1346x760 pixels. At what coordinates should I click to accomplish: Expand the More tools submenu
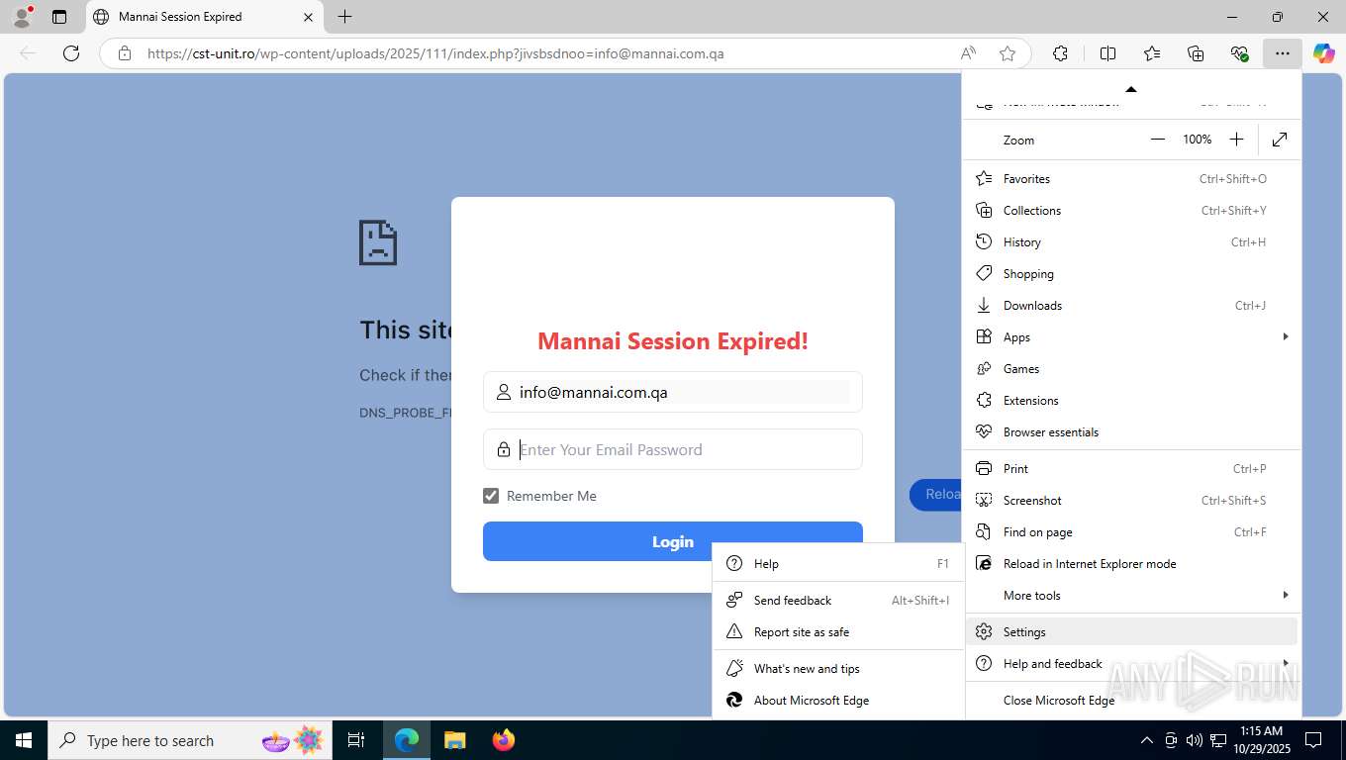pos(1131,596)
